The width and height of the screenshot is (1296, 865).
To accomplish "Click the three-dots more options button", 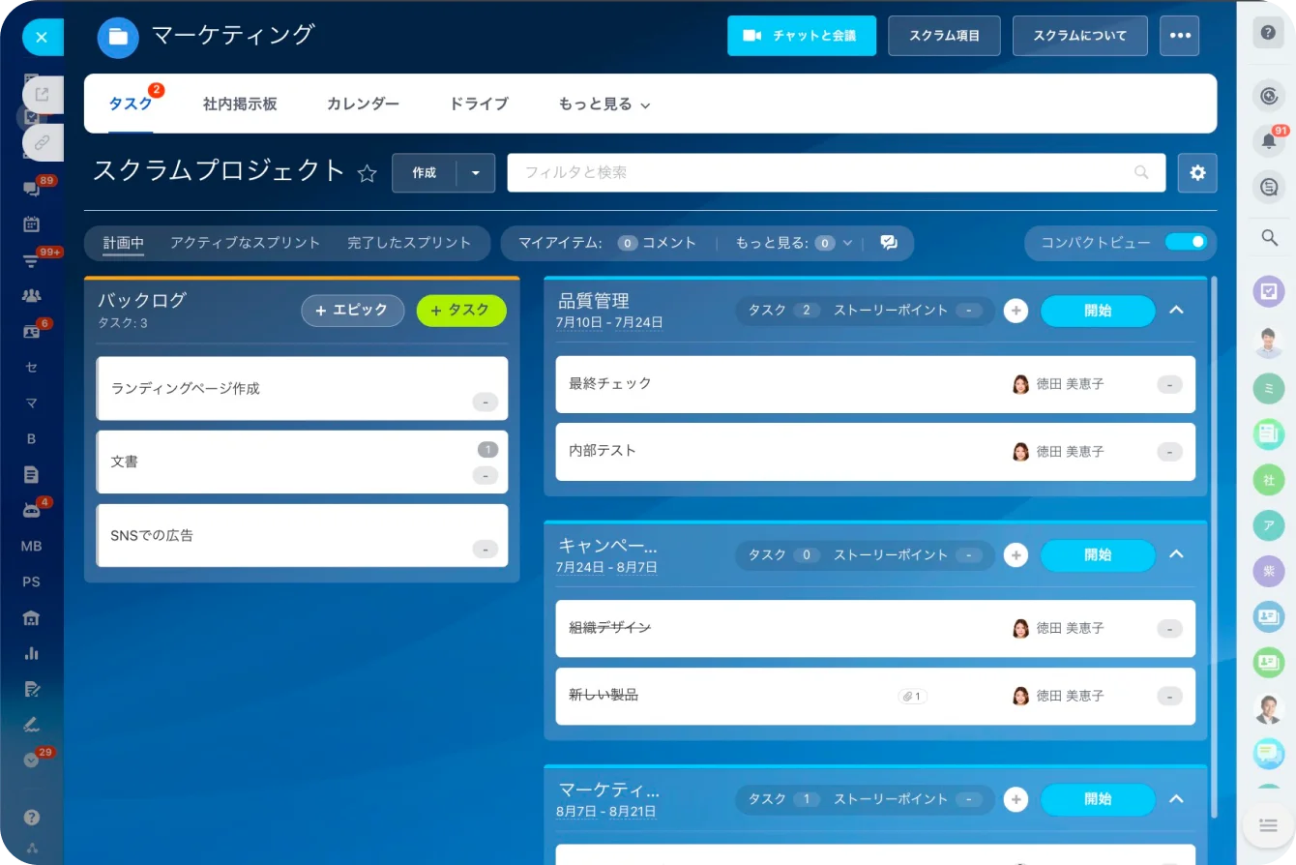I will coord(1178,36).
